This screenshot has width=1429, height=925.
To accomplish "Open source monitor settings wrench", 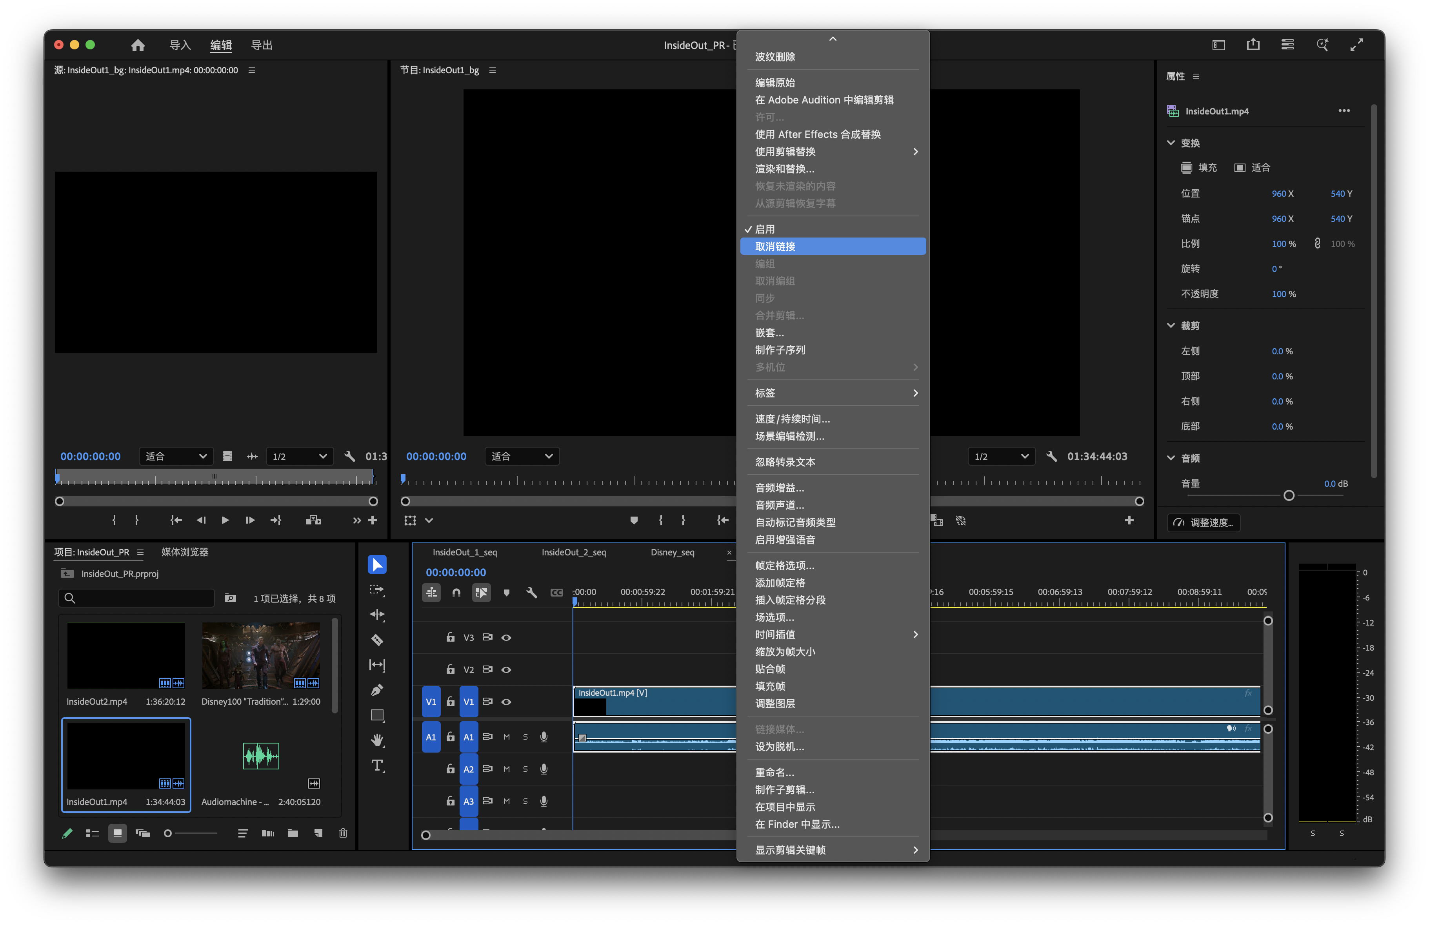I will tap(349, 456).
